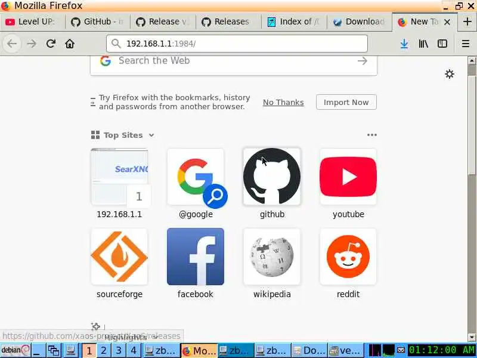Switch to the GitHub tab
This screenshot has height=358, width=477.
pyautogui.click(x=97, y=21)
